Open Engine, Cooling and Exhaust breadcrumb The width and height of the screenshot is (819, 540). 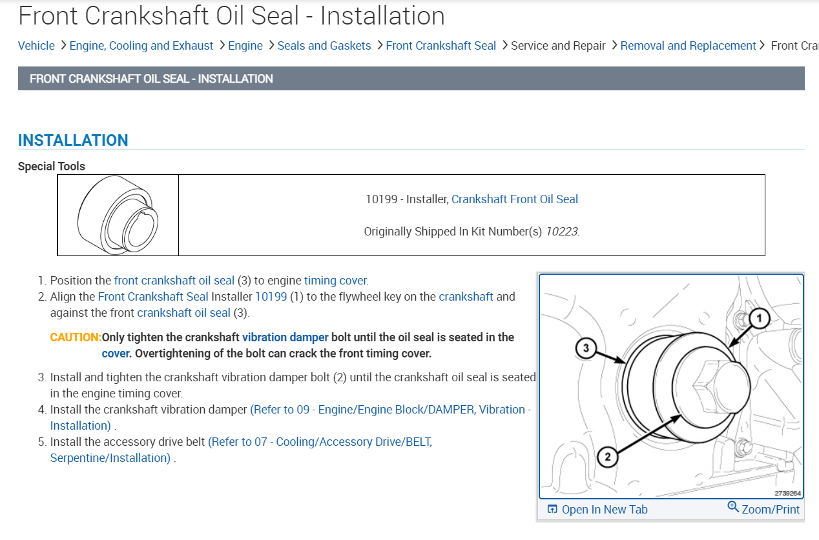coord(141,45)
